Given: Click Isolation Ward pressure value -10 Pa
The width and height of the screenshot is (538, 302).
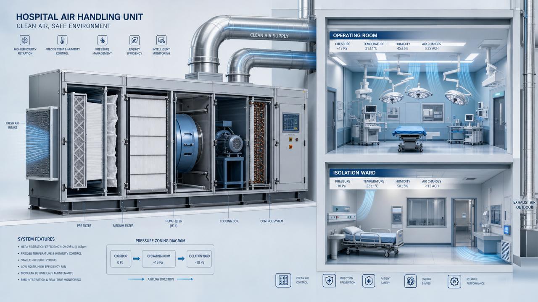Looking at the screenshot, I should click(x=340, y=186).
